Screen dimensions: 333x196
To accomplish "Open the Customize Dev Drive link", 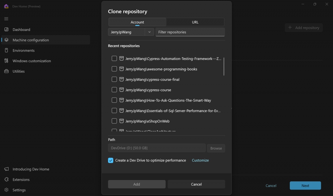I will click(x=200, y=160).
